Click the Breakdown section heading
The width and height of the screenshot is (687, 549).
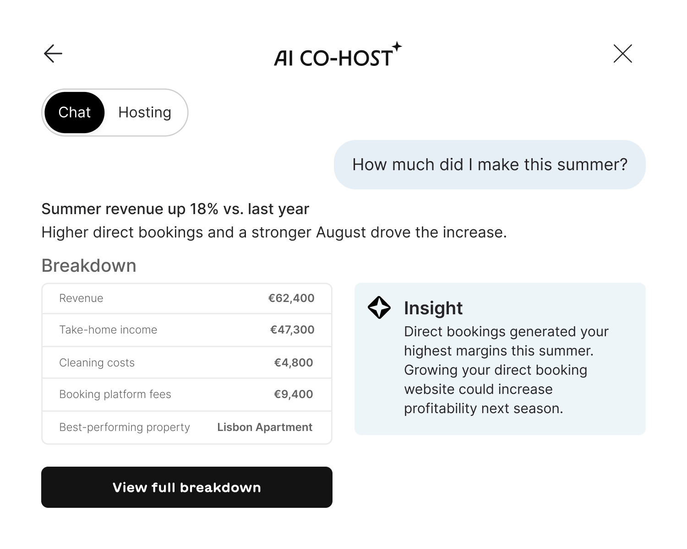[x=89, y=266]
